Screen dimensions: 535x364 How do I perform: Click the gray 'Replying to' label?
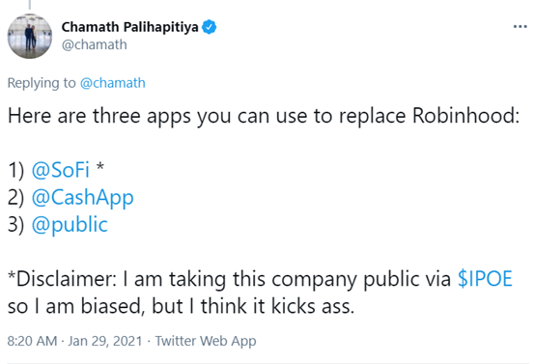42,83
